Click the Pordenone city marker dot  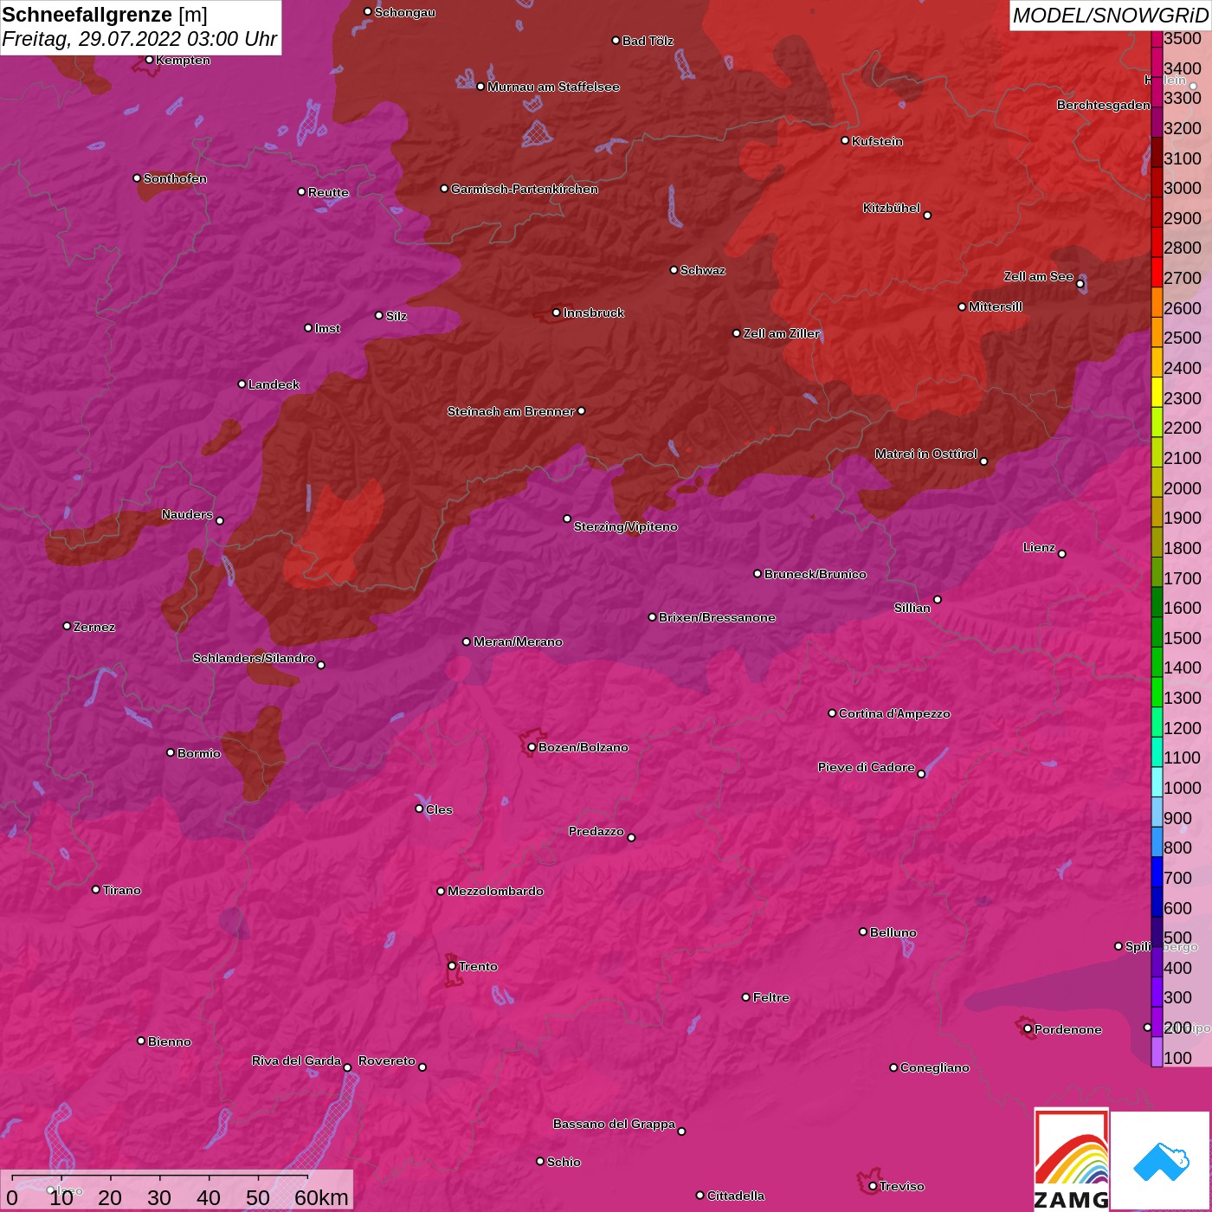1028,1028
